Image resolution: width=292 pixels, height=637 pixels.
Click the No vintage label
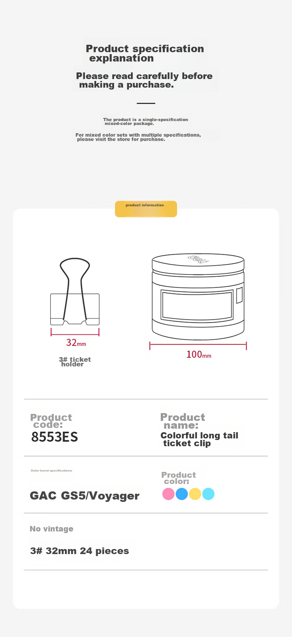pyautogui.click(x=51, y=529)
